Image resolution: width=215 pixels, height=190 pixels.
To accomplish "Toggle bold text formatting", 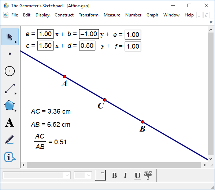I will [x=114, y=175].
